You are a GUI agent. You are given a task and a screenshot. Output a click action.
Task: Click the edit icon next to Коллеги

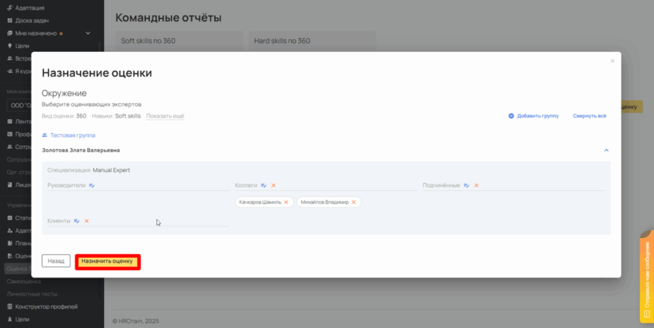coord(264,186)
